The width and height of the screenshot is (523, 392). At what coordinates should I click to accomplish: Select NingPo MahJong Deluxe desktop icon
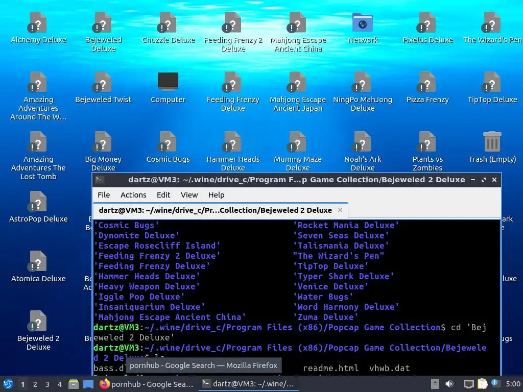(x=363, y=92)
